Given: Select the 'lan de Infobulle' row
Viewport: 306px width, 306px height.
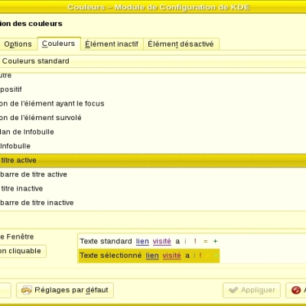Looking at the screenshot, I should (153, 132).
